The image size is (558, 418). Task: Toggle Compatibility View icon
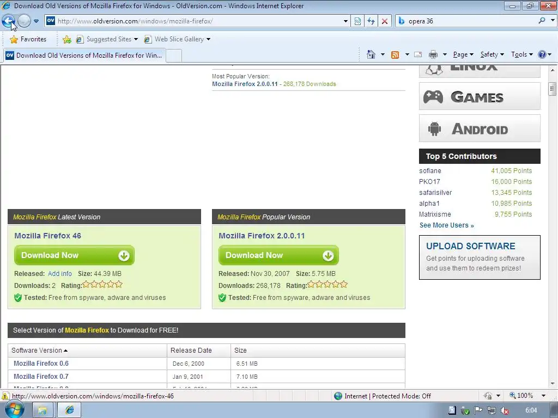tap(357, 21)
